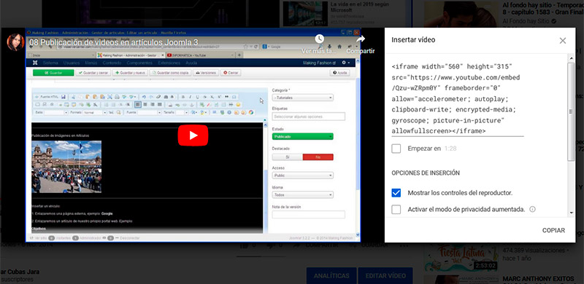Click the embed dialog scrollbar thumb
584x284 pixels.
[x=571, y=112]
